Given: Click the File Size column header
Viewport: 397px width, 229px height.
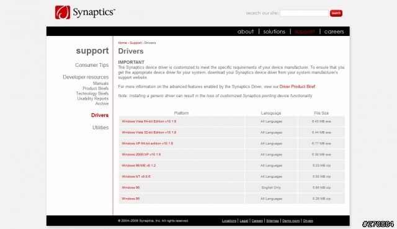Looking at the screenshot, I should coord(321,113).
